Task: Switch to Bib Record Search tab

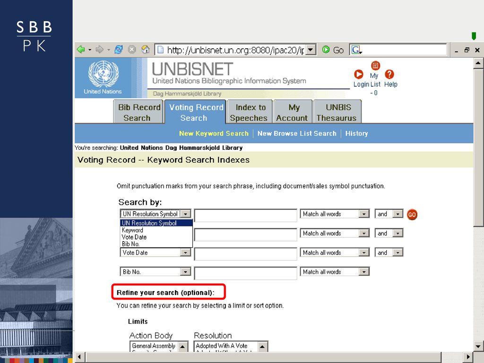Action: click(x=138, y=112)
